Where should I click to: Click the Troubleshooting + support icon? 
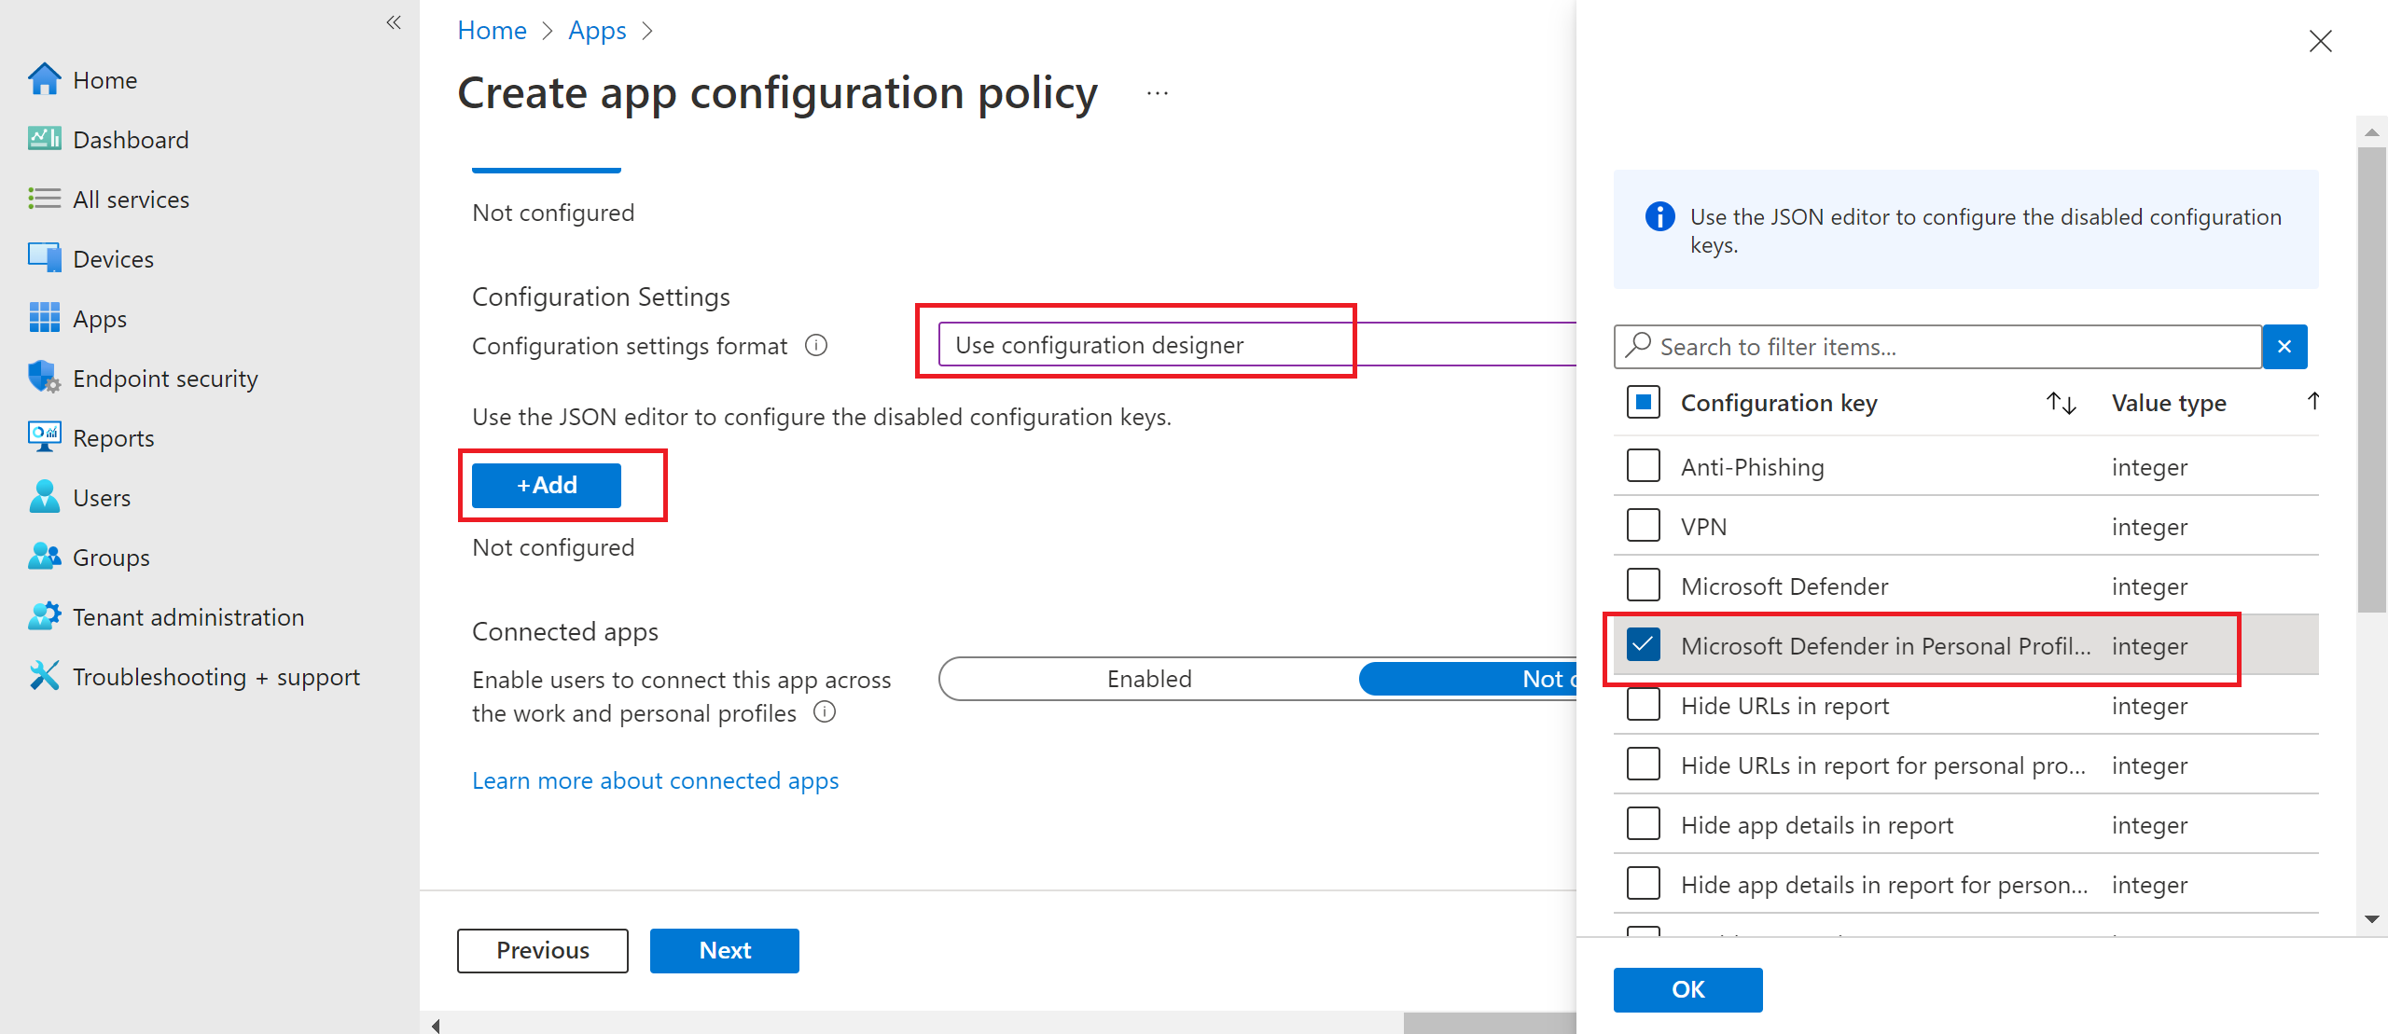click(x=41, y=676)
